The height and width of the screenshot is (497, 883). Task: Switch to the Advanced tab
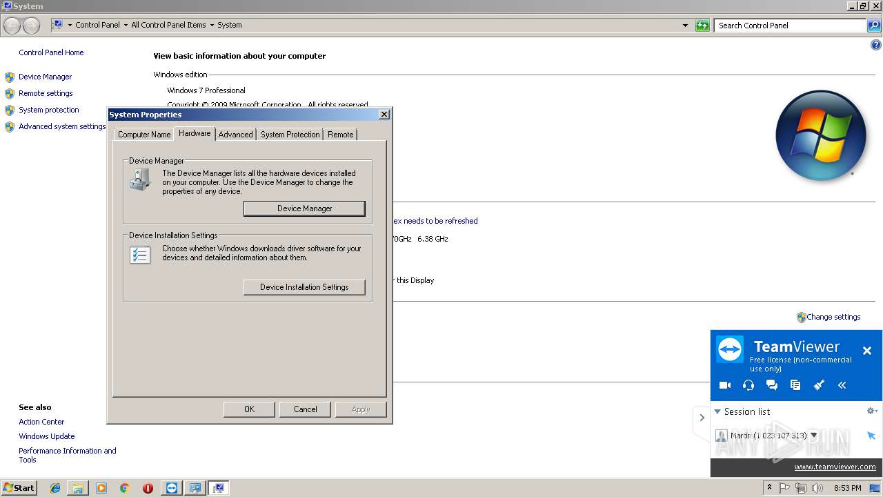[x=236, y=135]
